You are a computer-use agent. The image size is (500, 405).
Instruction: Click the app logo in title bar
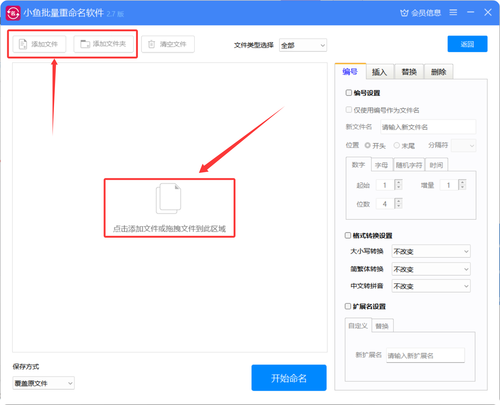(x=13, y=13)
